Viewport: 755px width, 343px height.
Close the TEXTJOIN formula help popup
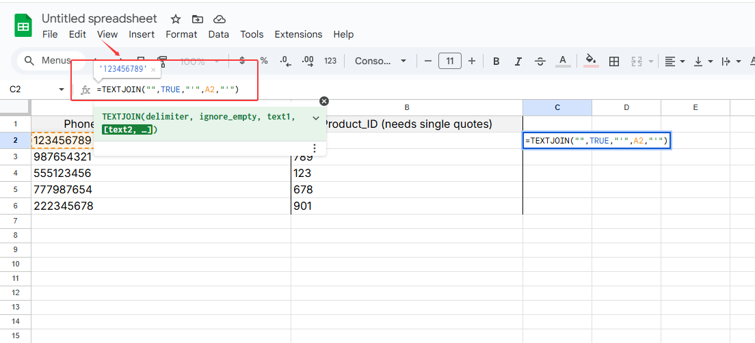[324, 101]
